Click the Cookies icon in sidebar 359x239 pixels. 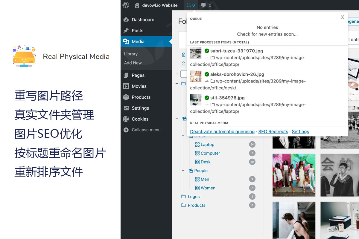[x=126, y=119]
